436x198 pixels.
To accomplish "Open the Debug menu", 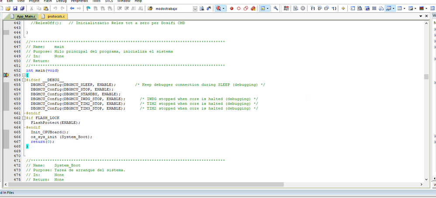I will [x=61, y=1].
